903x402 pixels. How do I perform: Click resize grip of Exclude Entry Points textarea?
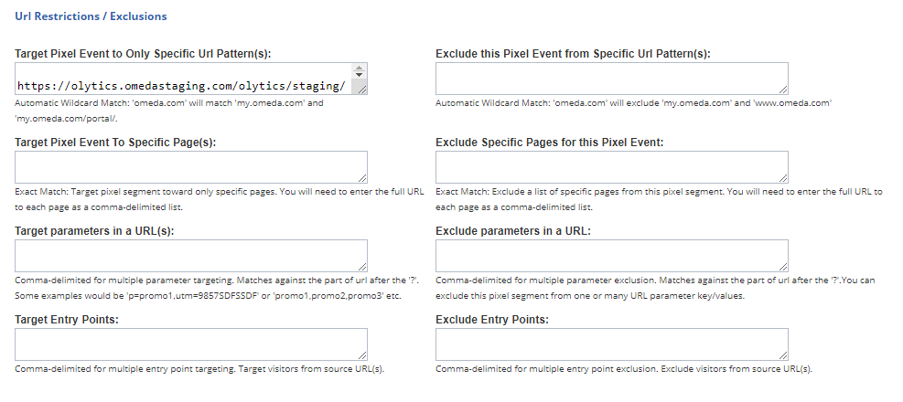pyautogui.click(x=783, y=355)
